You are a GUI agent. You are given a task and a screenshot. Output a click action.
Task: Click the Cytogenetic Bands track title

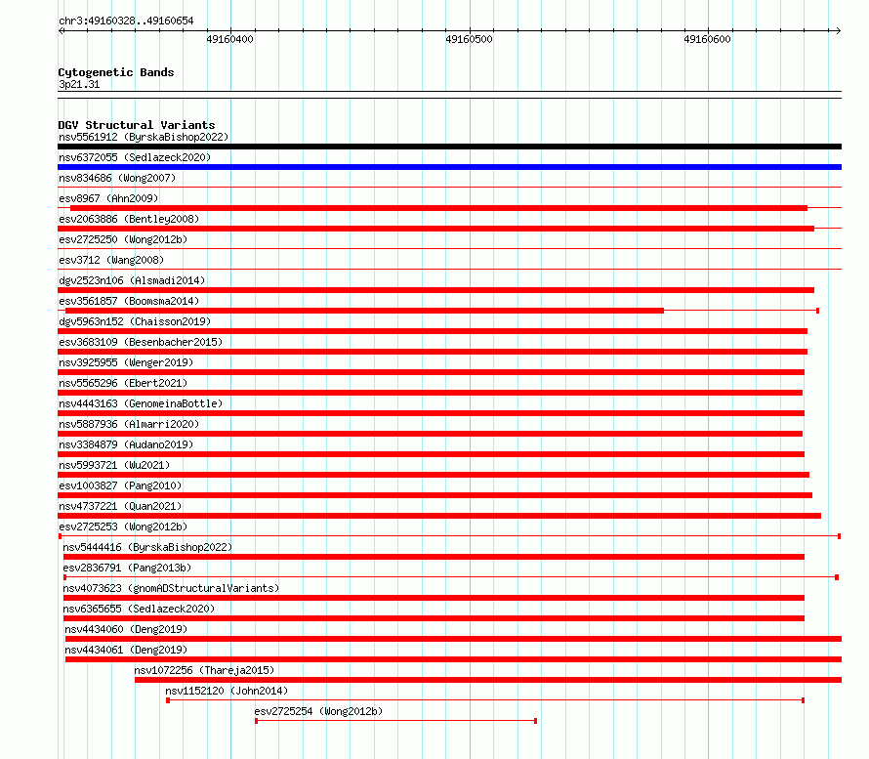(116, 72)
